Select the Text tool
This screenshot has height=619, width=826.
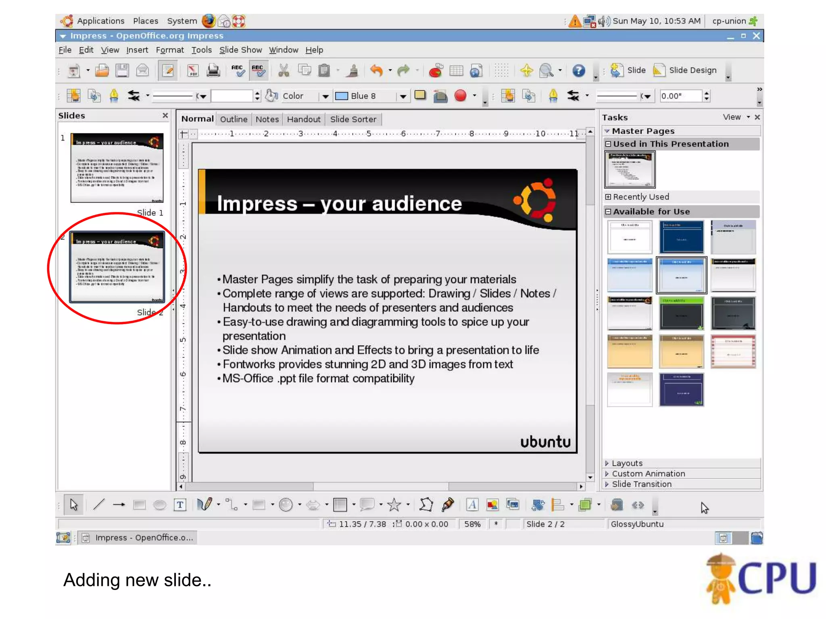tap(180, 505)
